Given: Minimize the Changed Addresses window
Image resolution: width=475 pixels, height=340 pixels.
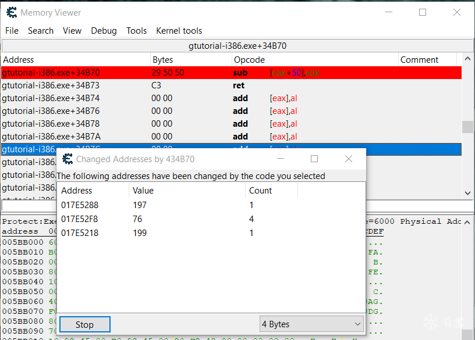Looking at the screenshot, I should (x=281, y=159).
